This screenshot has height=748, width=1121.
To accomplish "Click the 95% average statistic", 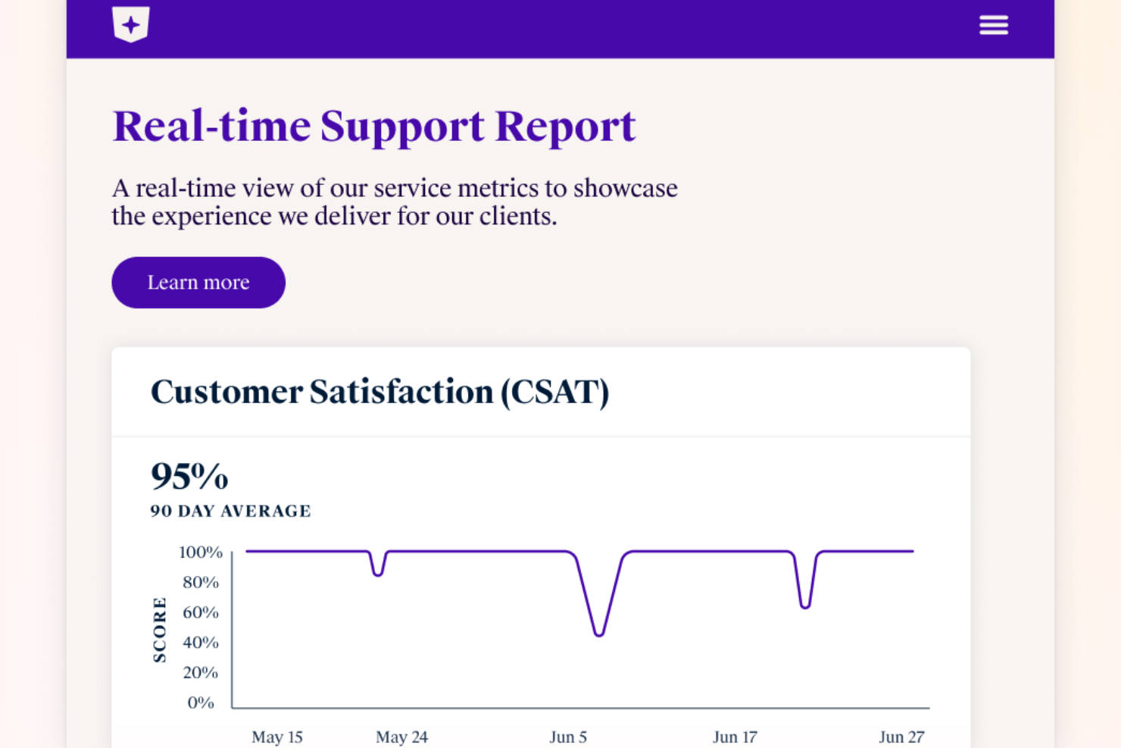I will tap(189, 477).
